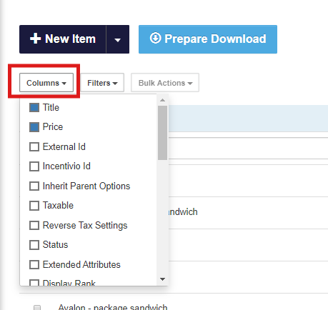Uncheck the Title column checkbox
This screenshot has width=328, height=310.
tap(34, 108)
